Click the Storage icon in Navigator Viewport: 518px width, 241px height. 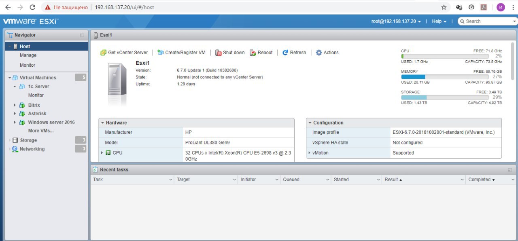(15, 140)
